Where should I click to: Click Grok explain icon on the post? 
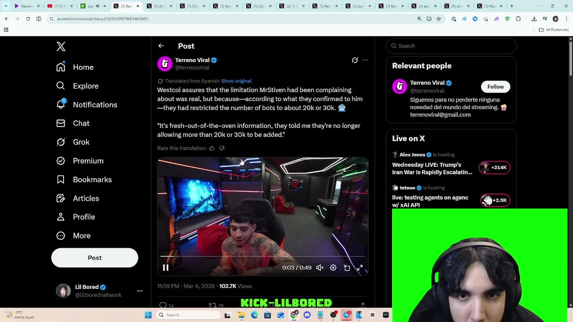(355, 60)
